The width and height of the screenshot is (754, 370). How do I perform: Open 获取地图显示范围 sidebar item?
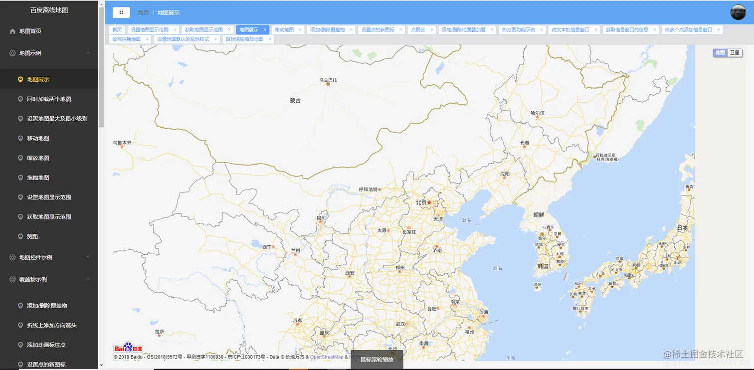click(49, 217)
